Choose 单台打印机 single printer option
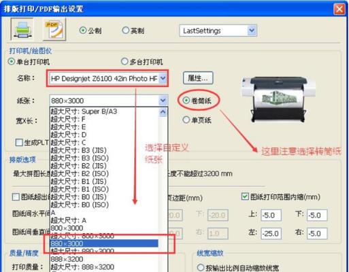The width and height of the screenshot is (349, 272). click(x=12, y=61)
